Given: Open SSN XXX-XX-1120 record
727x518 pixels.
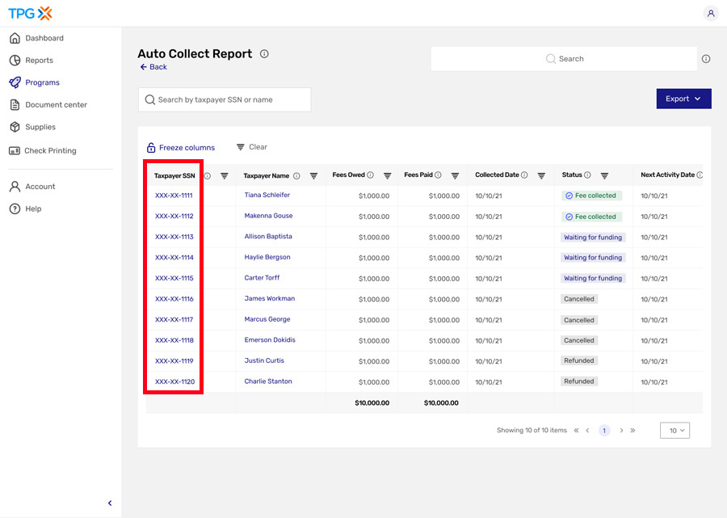Looking at the screenshot, I should coord(174,381).
